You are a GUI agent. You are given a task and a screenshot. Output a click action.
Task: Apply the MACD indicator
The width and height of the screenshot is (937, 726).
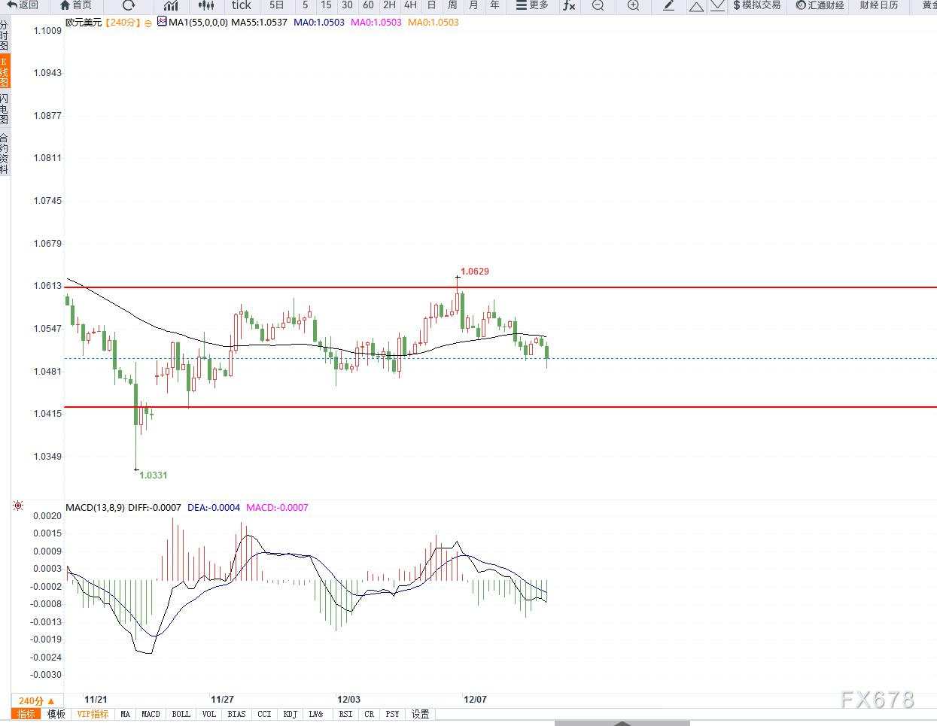tap(151, 714)
